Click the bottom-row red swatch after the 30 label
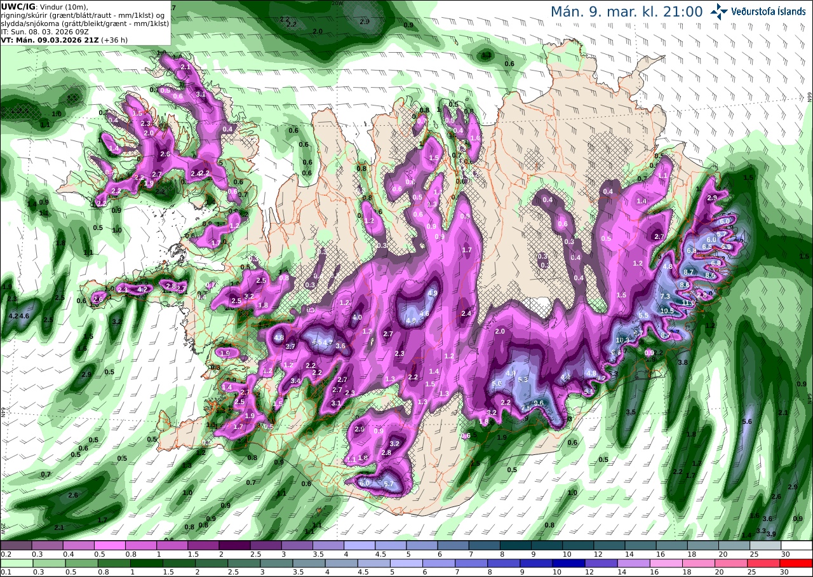 797,563
